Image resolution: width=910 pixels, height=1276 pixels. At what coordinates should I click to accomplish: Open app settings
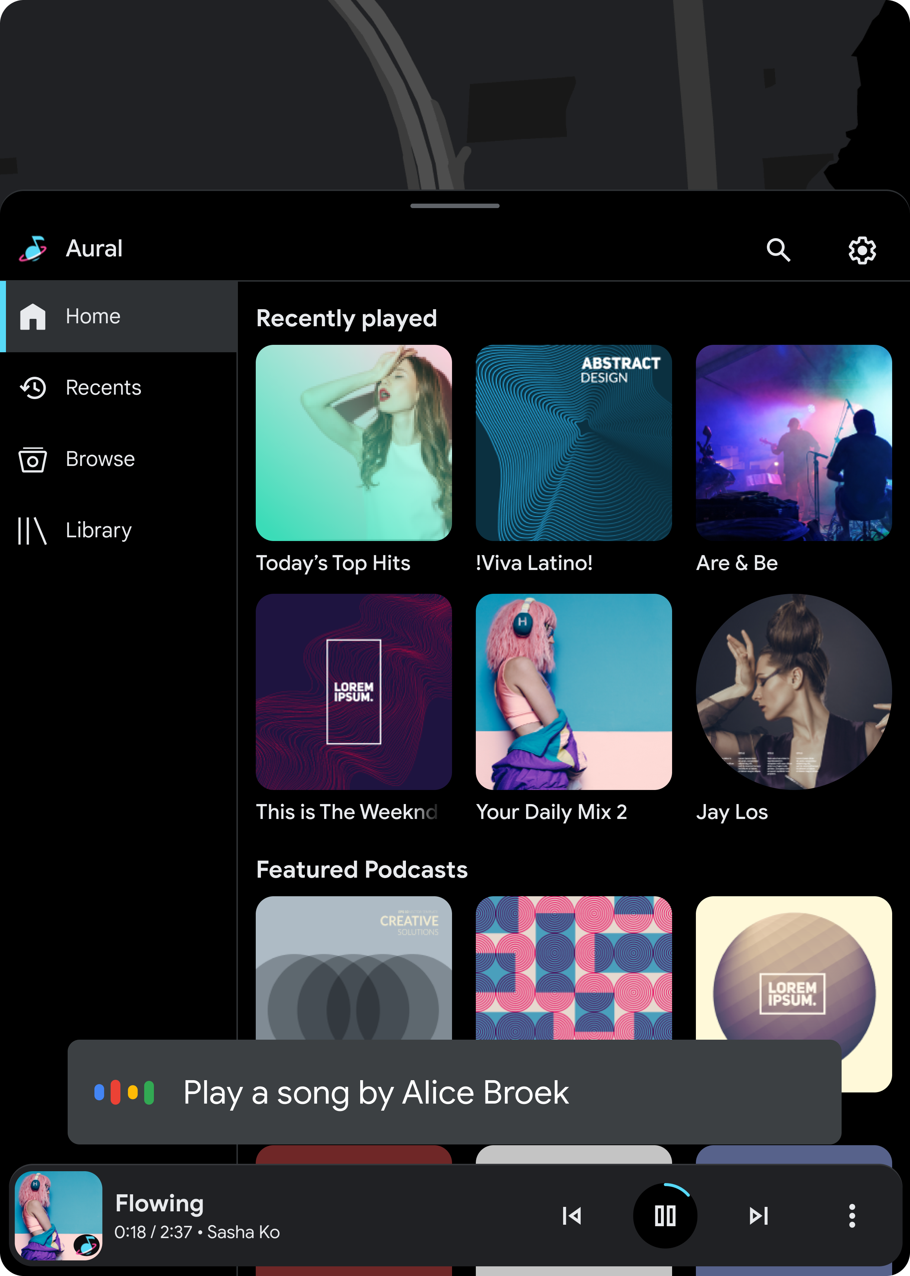pos(862,248)
